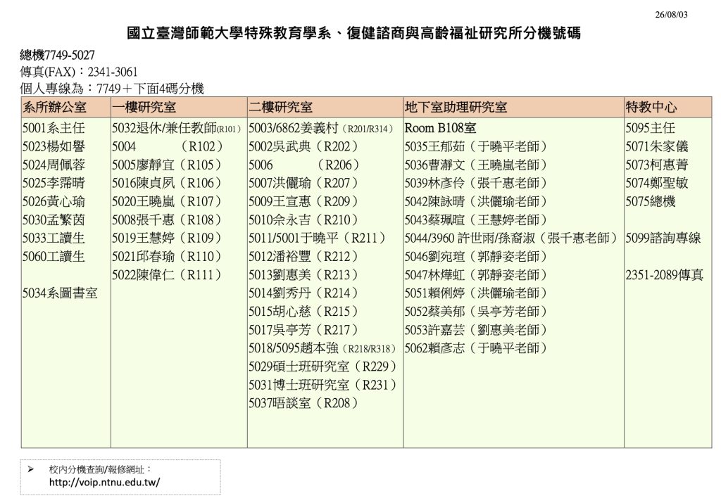Select 5046劉宛瑄 assistant entry

[477, 257]
